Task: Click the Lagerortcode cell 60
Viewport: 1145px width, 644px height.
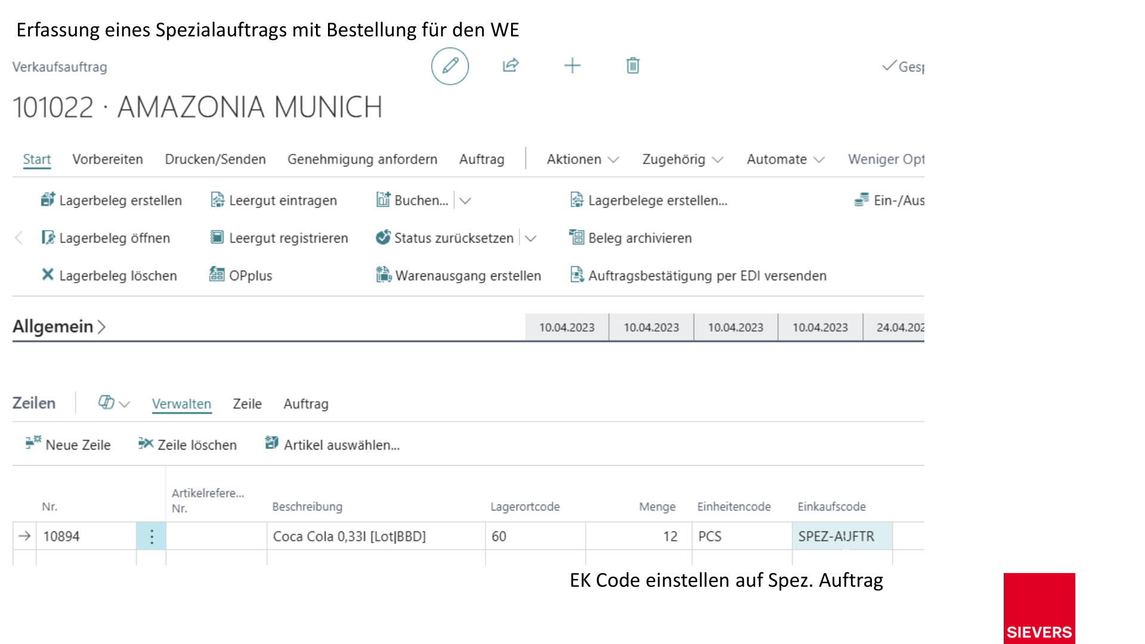Action: [536, 537]
